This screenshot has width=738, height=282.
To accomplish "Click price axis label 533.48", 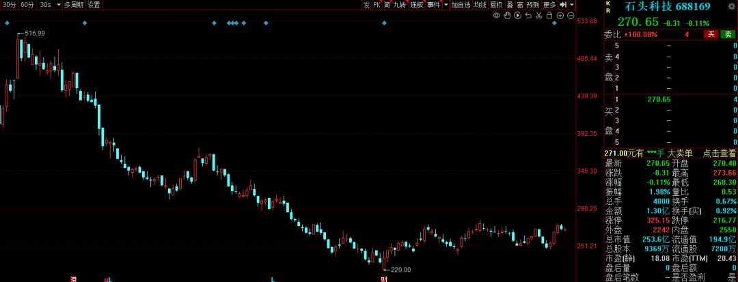I will (x=587, y=21).
